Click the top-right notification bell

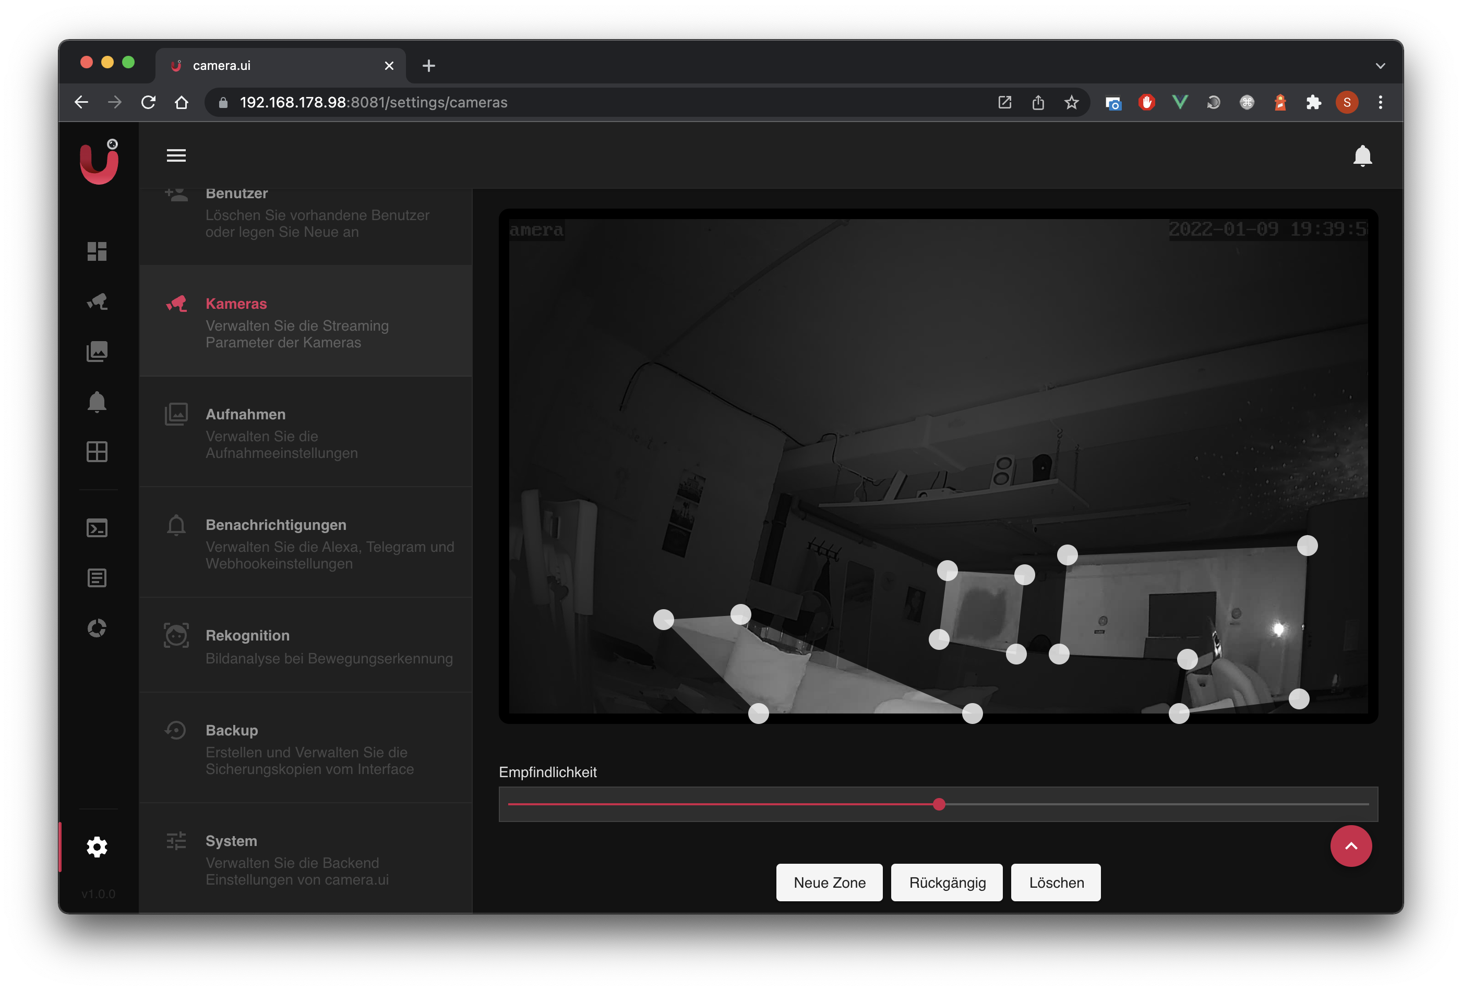1362,155
